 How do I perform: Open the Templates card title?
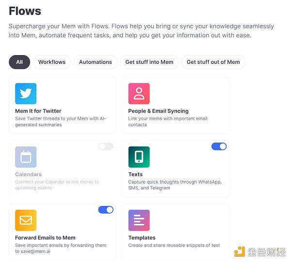point(142,238)
